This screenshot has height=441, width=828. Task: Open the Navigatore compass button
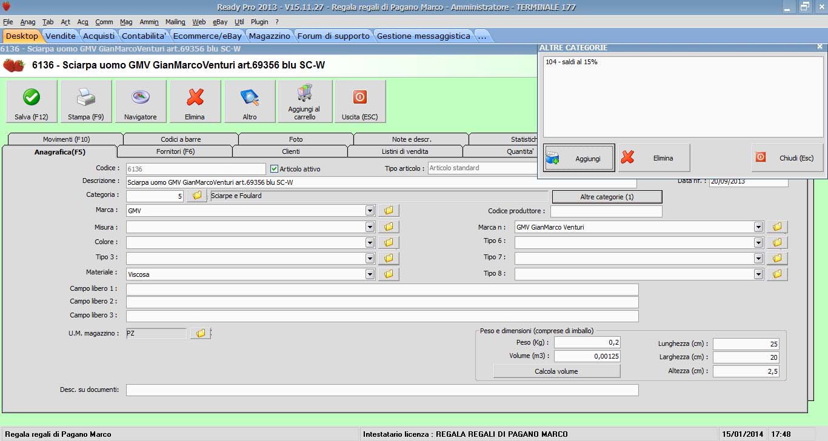(141, 102)
